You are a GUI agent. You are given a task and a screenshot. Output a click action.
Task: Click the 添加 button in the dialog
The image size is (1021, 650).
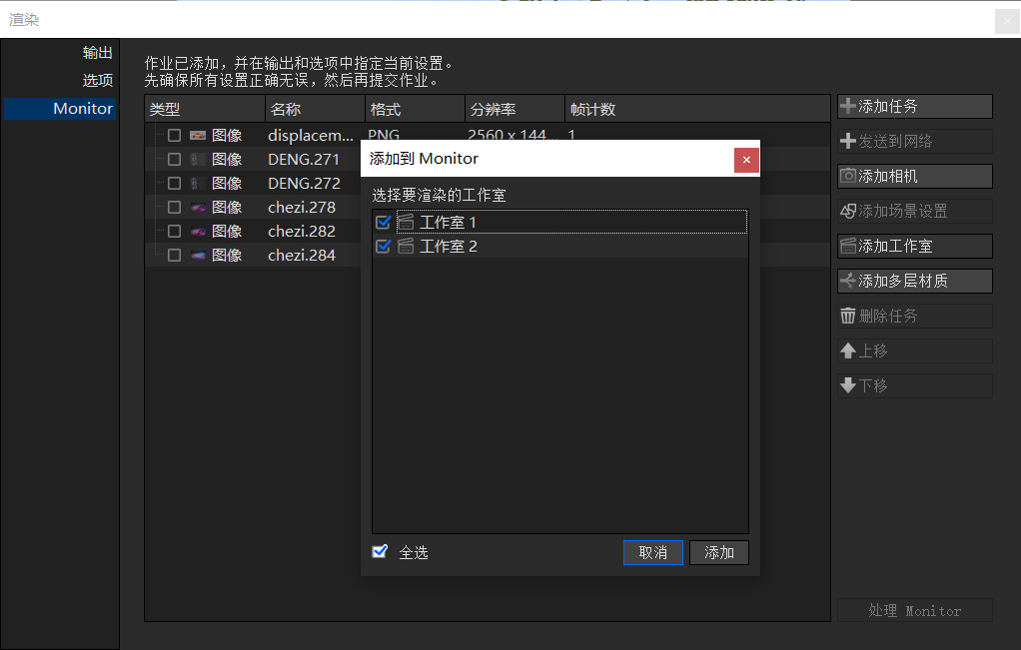tap(718, 552)
